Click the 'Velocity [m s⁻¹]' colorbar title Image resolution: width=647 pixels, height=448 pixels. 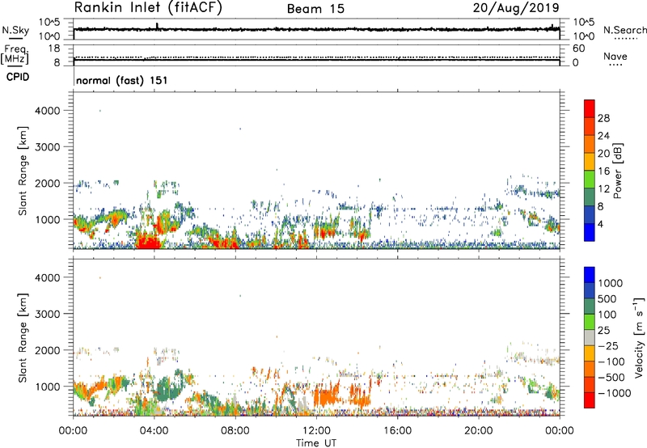[640, 337]
